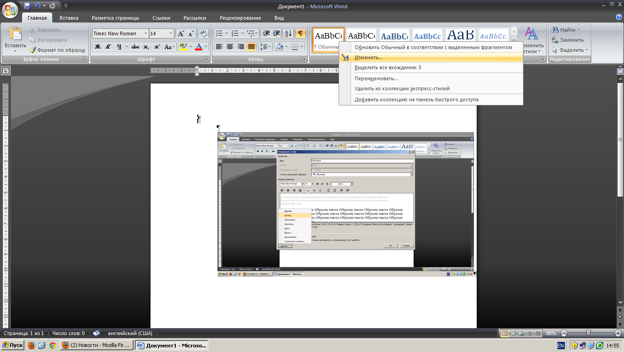Zoom out with minus button
This screenshot has width=624, height=352.
(564, 333)
